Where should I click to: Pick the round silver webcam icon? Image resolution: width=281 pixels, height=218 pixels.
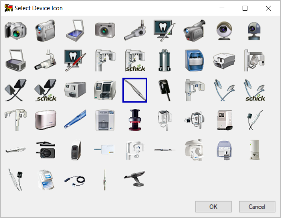tap(224, 30)
